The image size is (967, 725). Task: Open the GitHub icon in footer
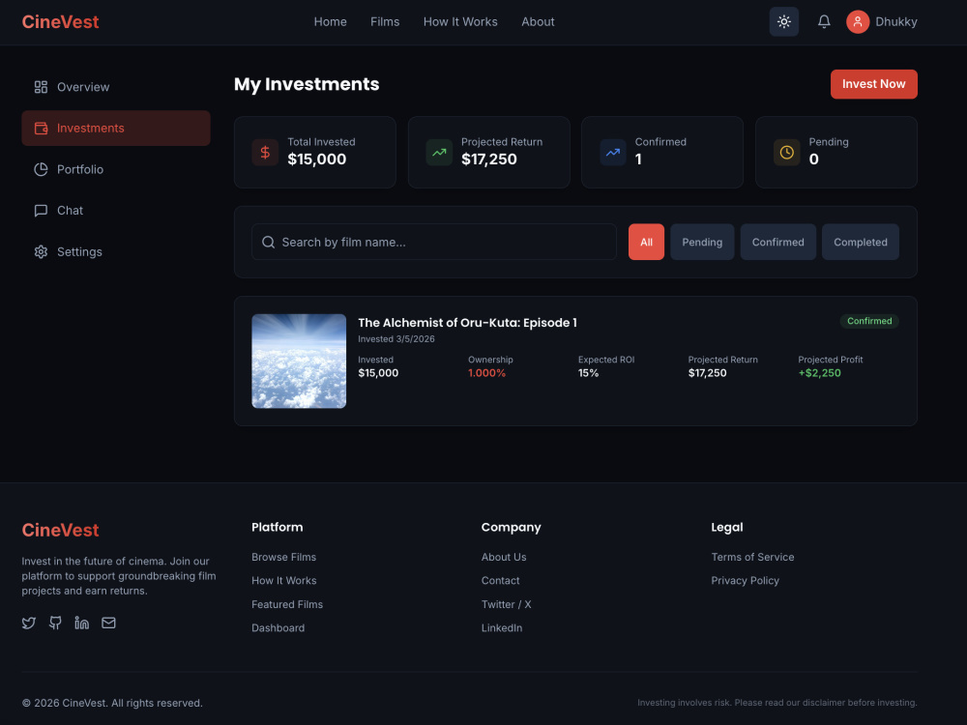(55, 623)
